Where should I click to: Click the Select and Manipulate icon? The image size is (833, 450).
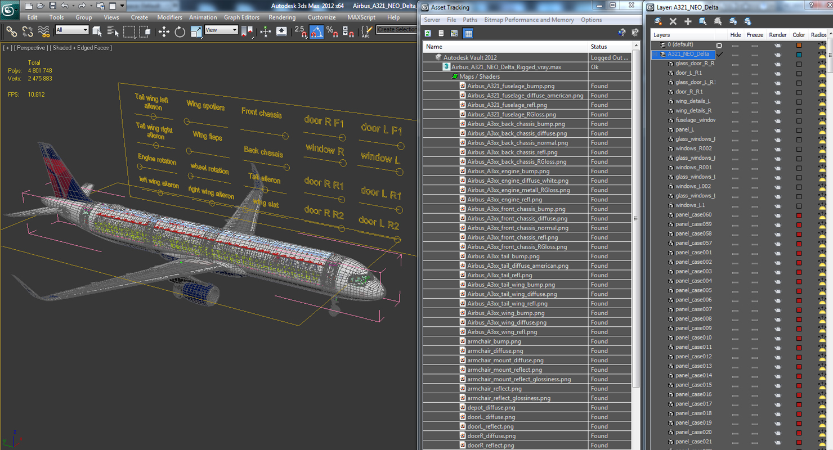[x=266, y=31]
